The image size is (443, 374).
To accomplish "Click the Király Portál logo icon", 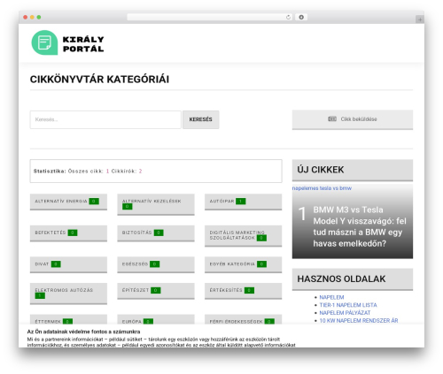I will tap(44, 42).
